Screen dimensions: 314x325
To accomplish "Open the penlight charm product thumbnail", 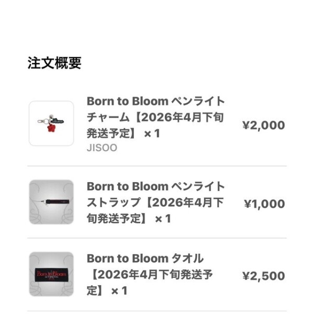I will point(51,124).
